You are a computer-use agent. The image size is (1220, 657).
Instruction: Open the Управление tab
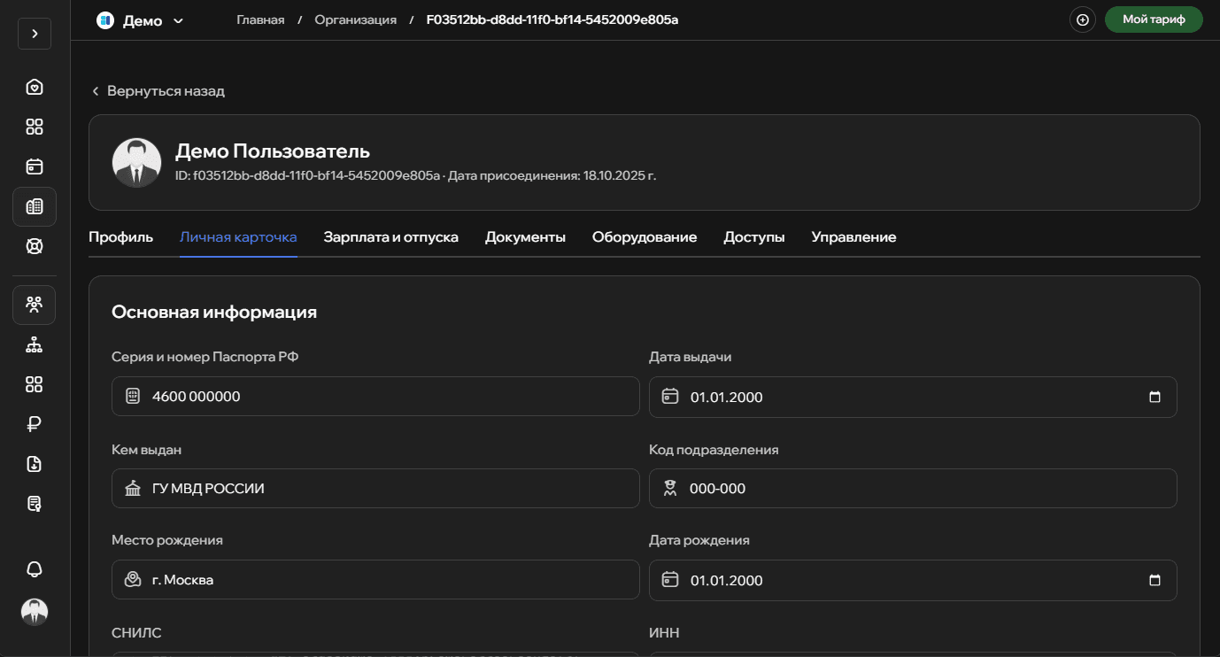853,237
